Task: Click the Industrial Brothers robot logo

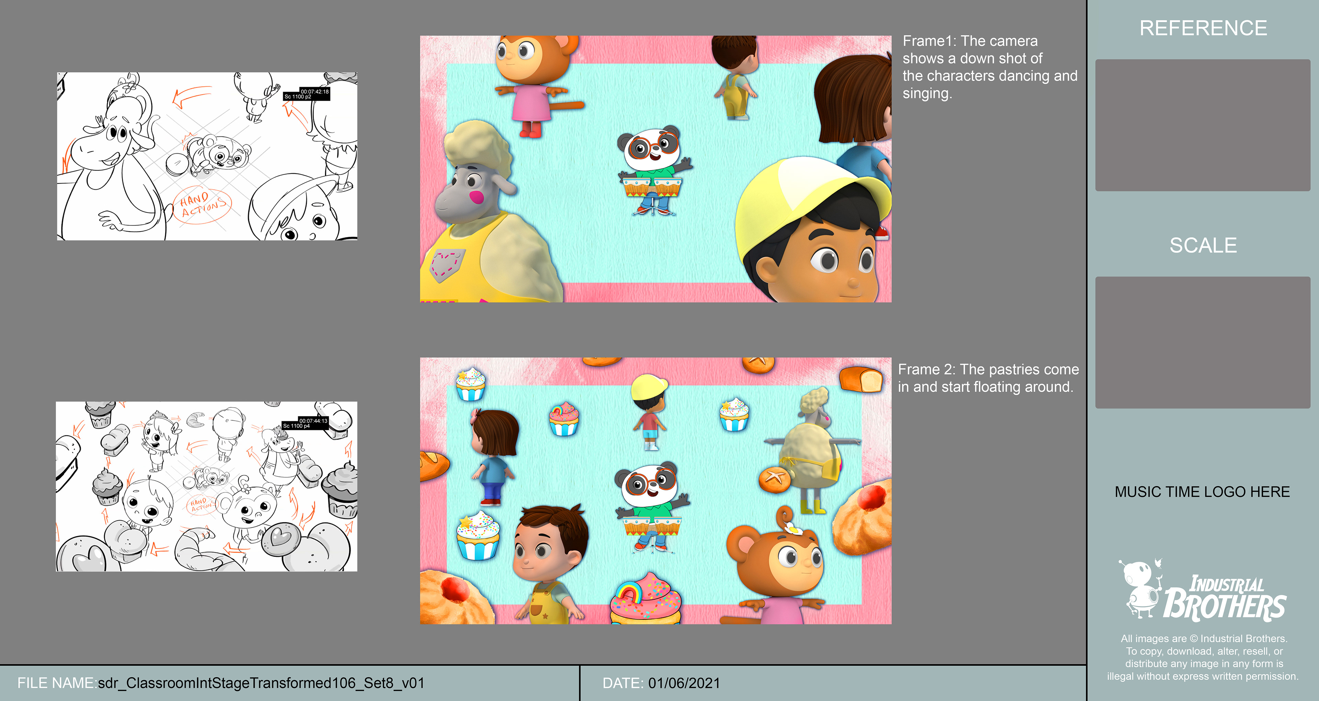Action: (x=1202, y=590)
